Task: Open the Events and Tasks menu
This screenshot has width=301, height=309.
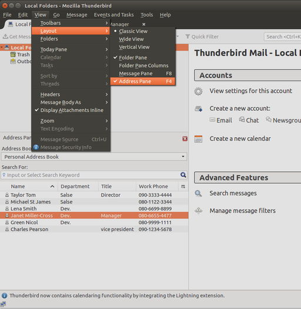Action: [x=114, y=15]
